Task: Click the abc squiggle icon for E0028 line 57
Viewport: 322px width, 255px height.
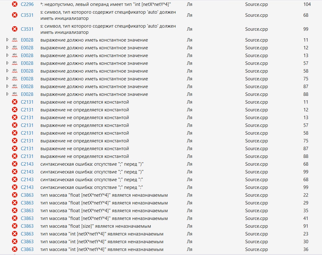Action: (15, 63)
